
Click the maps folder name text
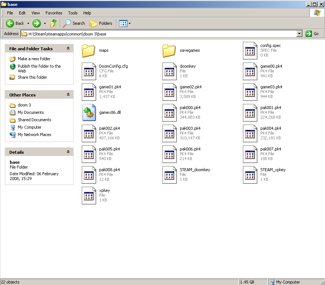click(x=104, y=50)
